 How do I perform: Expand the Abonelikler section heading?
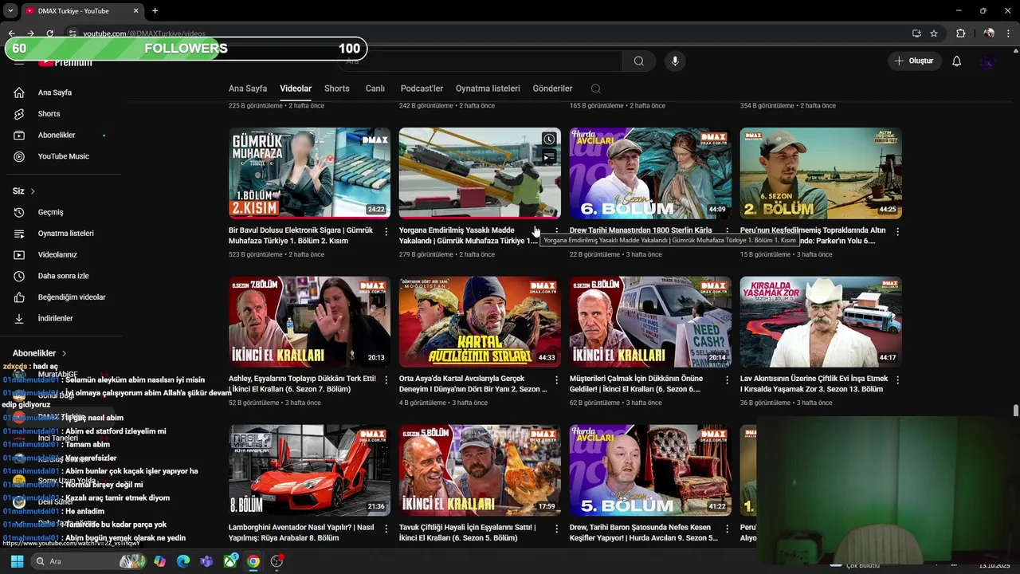pyautogui.click(x=40, y=353)
